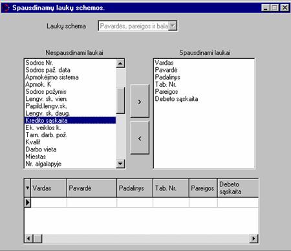
Task: Select 'Tarn. darb. pož.' list entry
Action: coord(70,135)
